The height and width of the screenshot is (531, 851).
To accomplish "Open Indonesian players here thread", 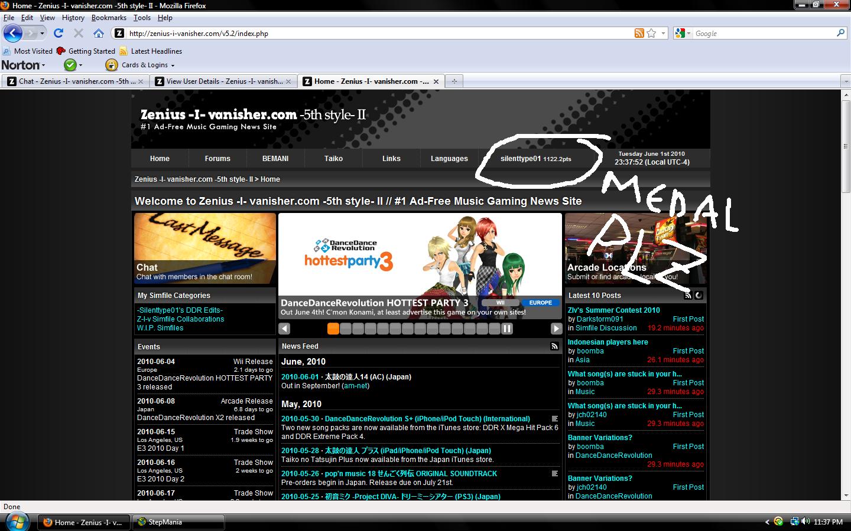I will (x=608, y=342).
